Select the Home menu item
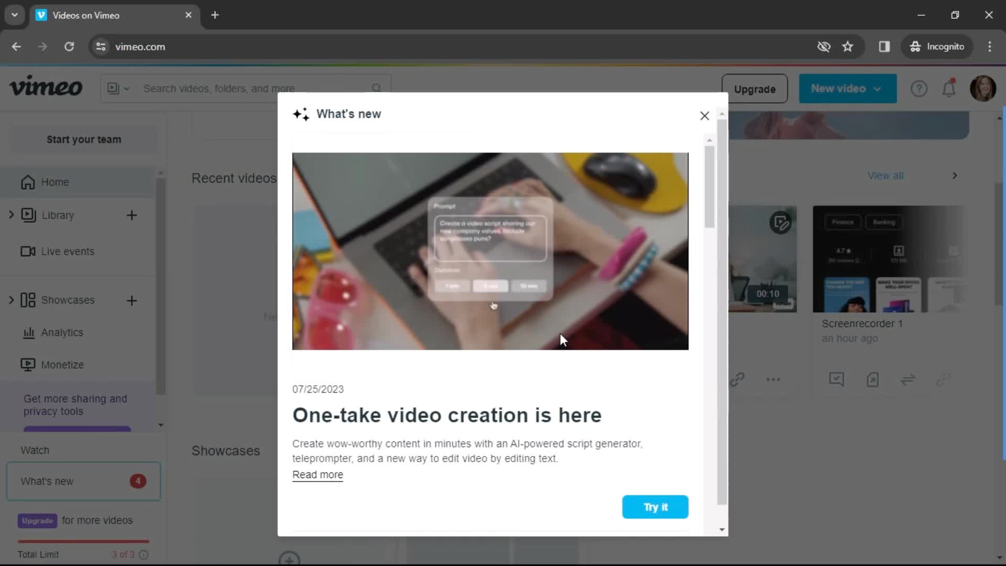Screen dimensions: 1006x566 [55, 181]
